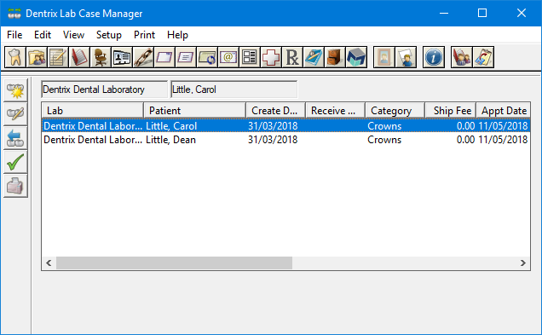The image size is (542, 335).
Task: Open the Help menu
Action: pos(177,35)
